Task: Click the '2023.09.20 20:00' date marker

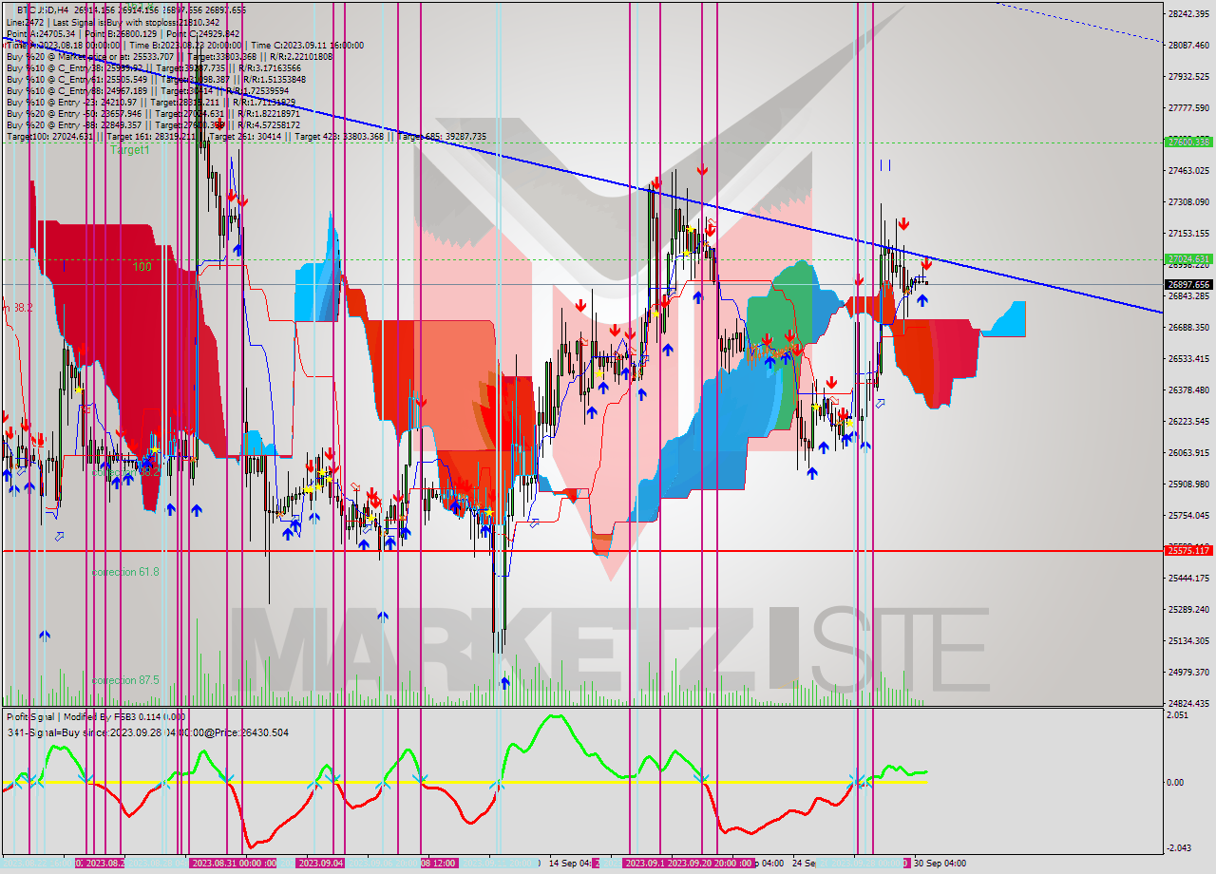Action: (x=711, y=863)
